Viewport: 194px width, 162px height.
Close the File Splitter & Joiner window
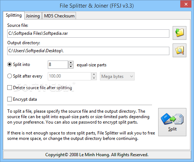tap(186, 4)
